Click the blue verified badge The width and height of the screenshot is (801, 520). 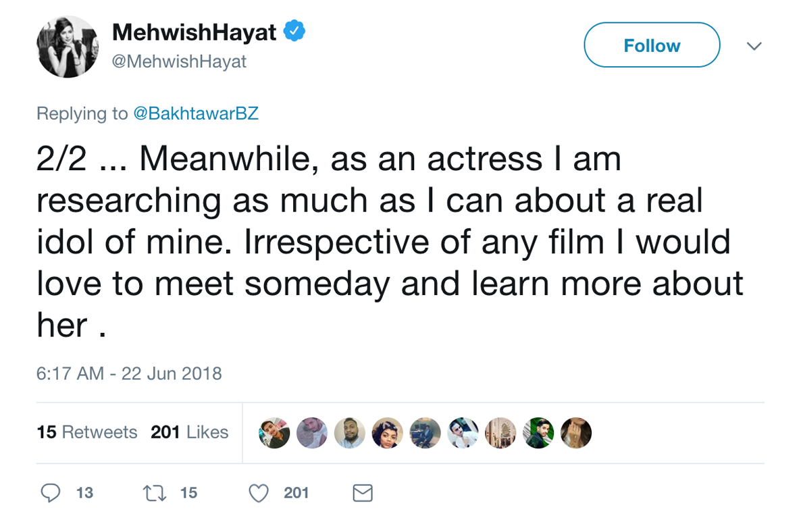[294, 31]
